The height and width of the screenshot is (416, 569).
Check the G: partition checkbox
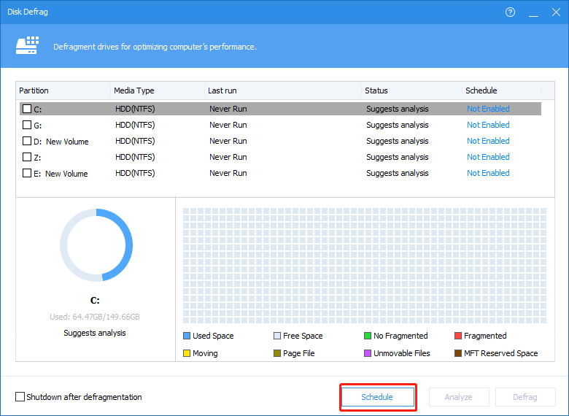click(x=27, y=125)
